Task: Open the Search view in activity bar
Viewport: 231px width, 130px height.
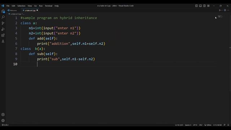Action: tap(3, 17)
